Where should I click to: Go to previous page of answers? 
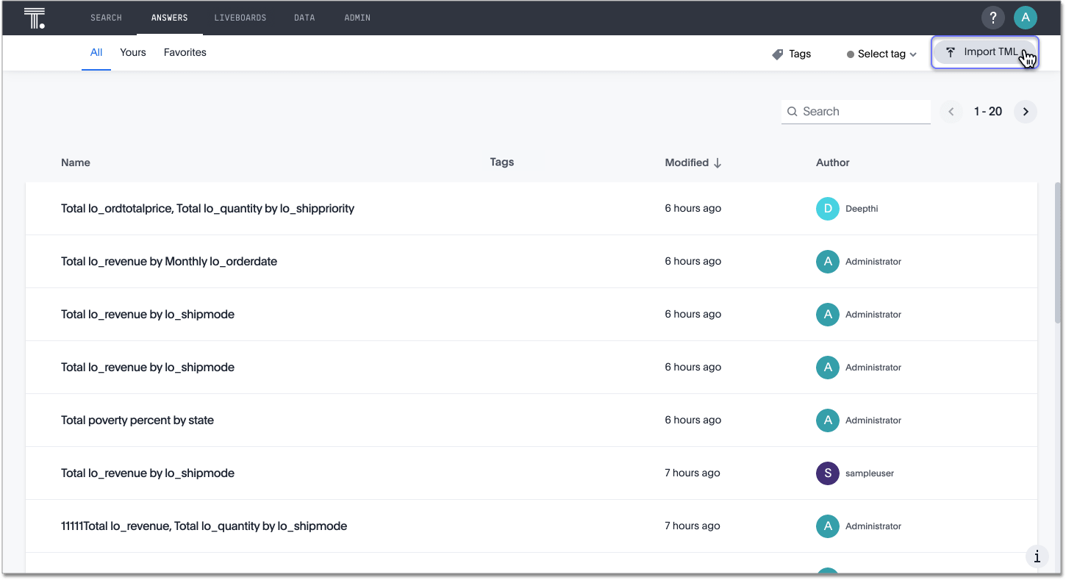951,112
